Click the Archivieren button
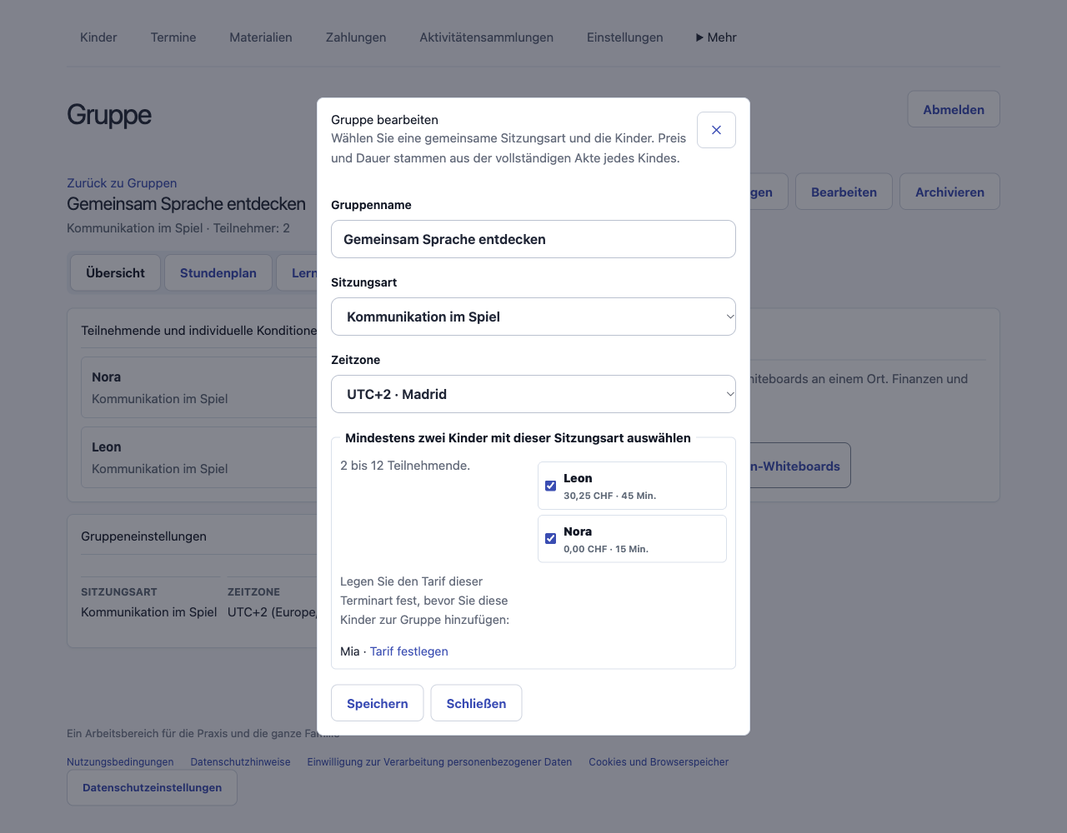The image size is (1067, 833). [x=949, y=192]
